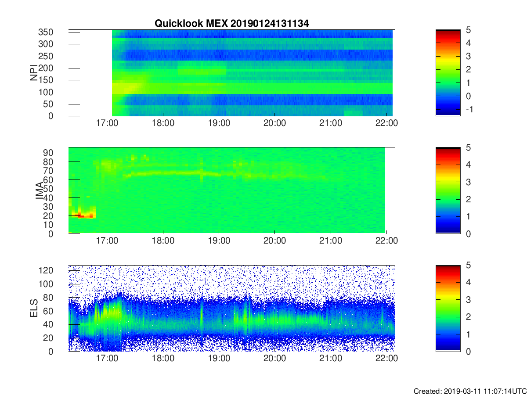Click the 21:00 label under IMA plot
The image size is (527, 395).
[x=330, y=241]
